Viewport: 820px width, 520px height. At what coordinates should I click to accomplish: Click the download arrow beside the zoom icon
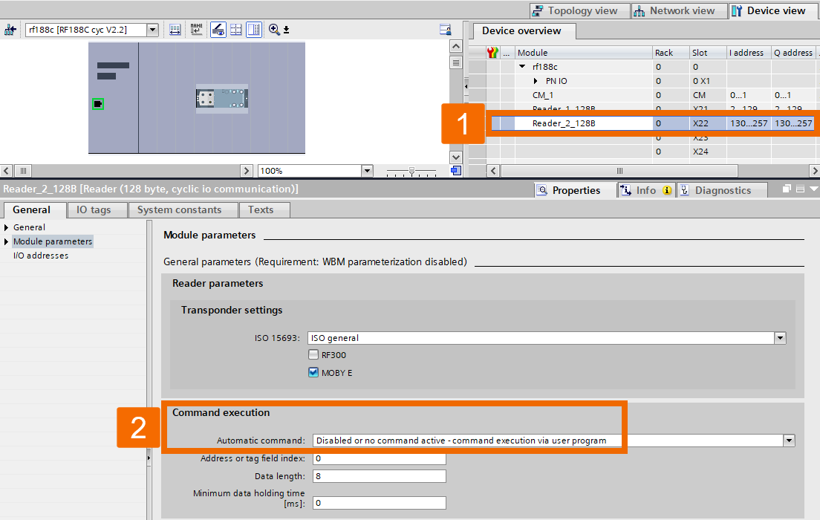click(x=287, y=30)
